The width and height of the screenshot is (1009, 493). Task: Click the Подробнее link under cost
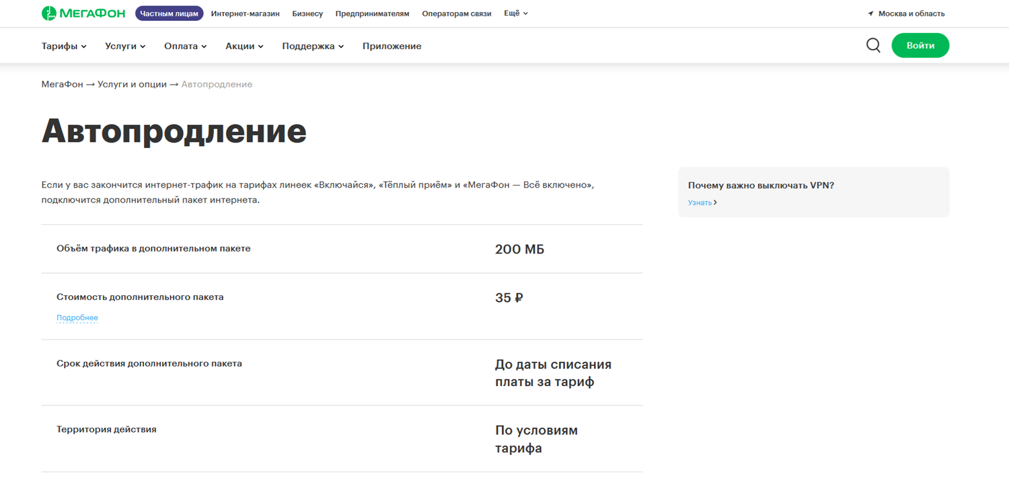coord(77,317)
